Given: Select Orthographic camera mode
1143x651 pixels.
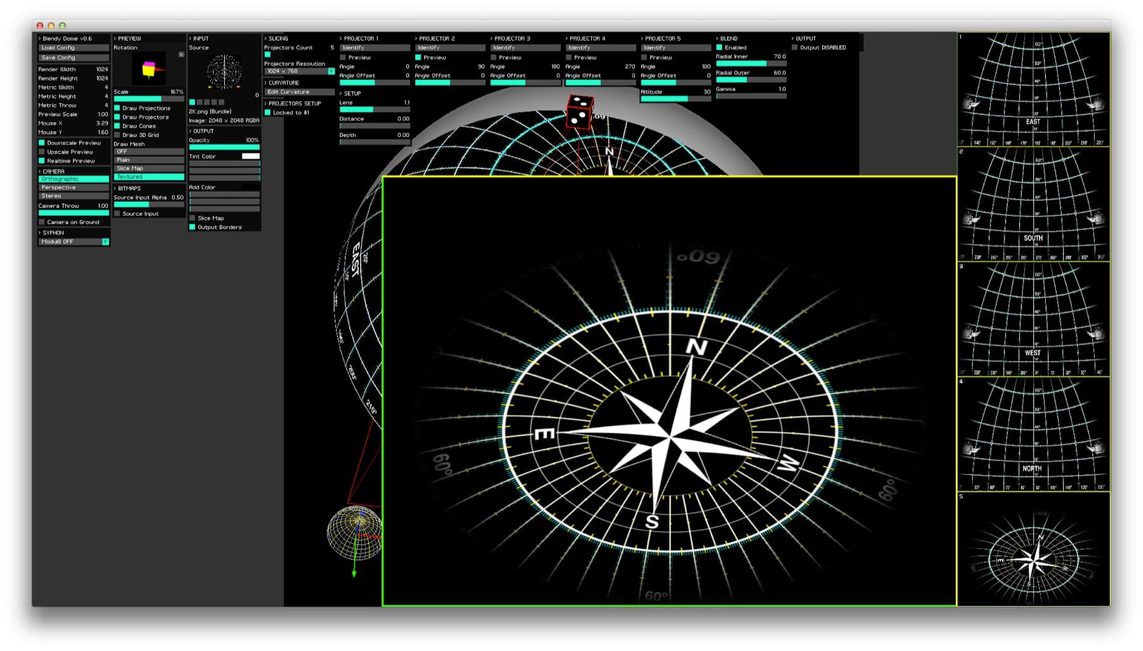Looking at the screenshot, I should click(74, 179).
